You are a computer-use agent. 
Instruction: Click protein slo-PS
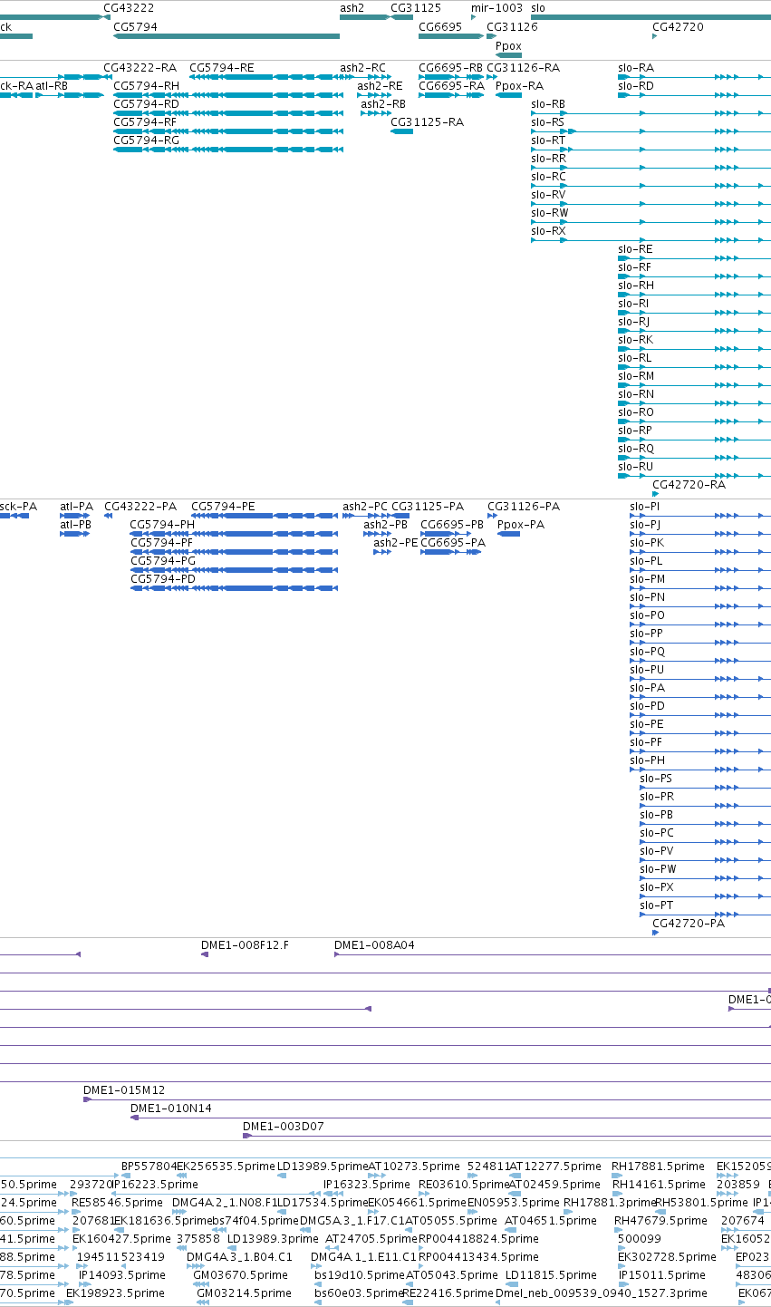pos(656,779)
